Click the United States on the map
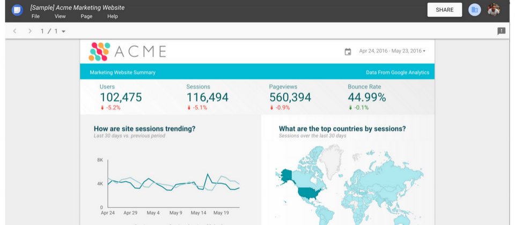The image size is (515, 225). (309, 194)
